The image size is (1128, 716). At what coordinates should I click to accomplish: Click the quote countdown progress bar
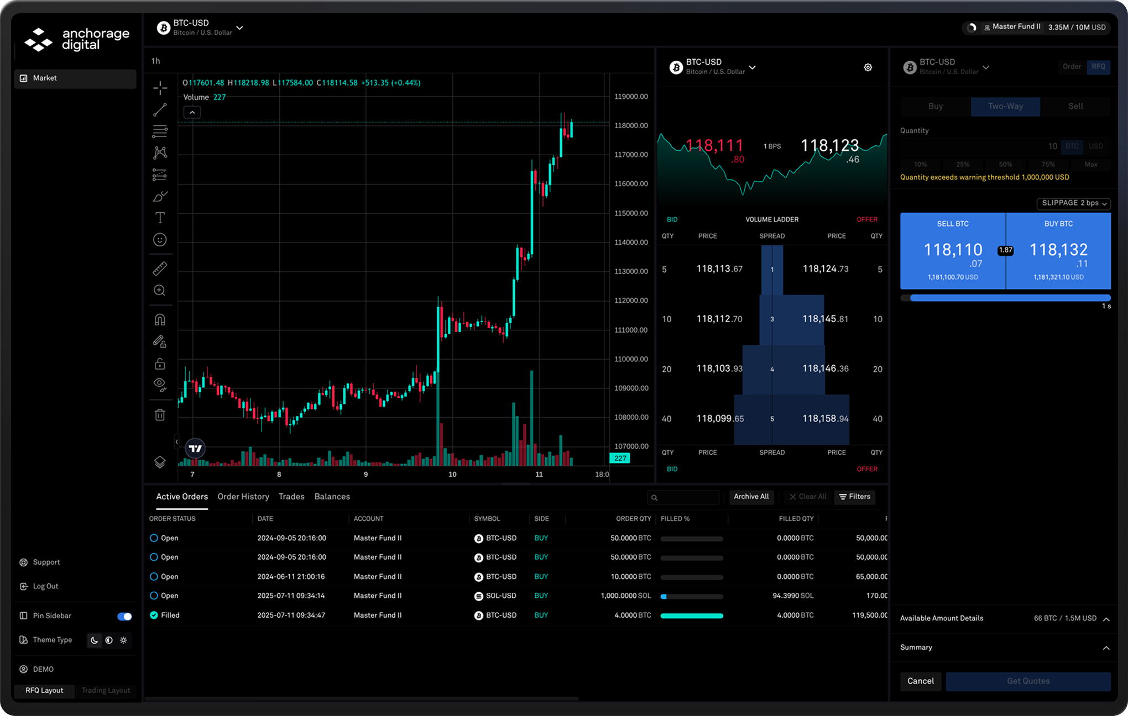click(x=1005, y=297)
